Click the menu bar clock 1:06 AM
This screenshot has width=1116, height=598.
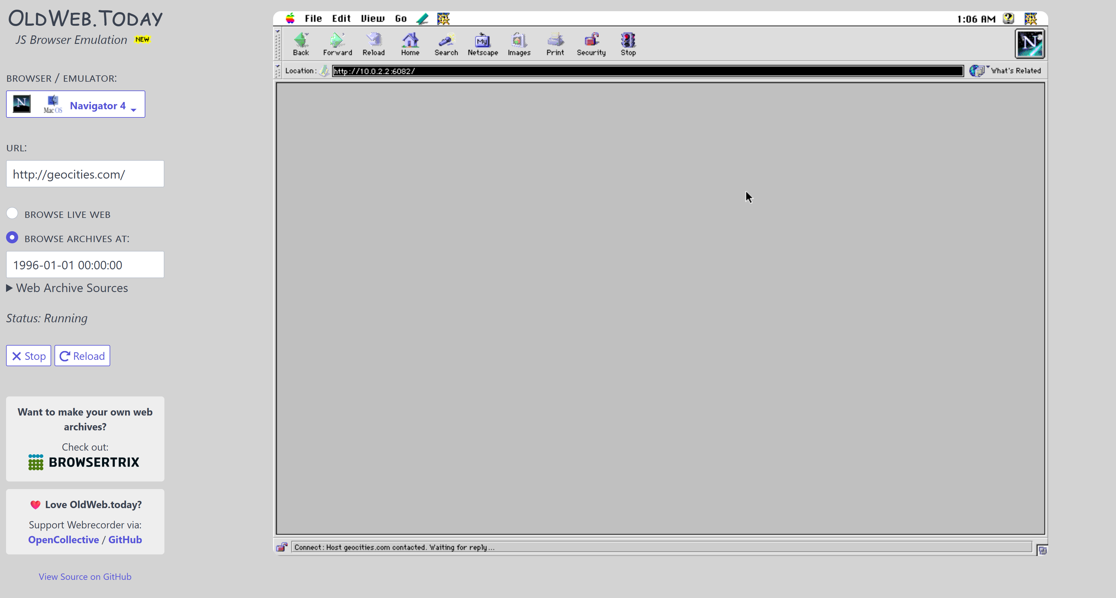pos(976,19)
